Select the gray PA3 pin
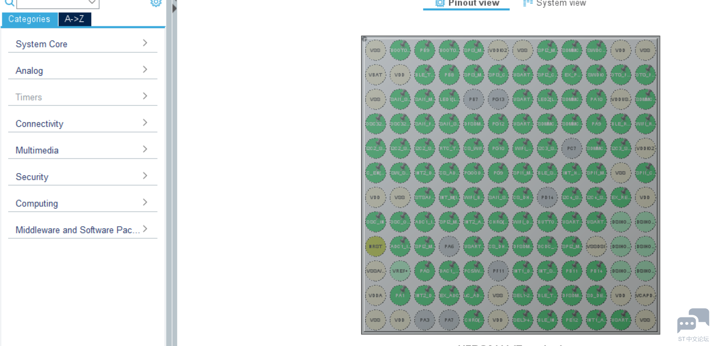Screen dimensions: 713x346 point(425,320)
